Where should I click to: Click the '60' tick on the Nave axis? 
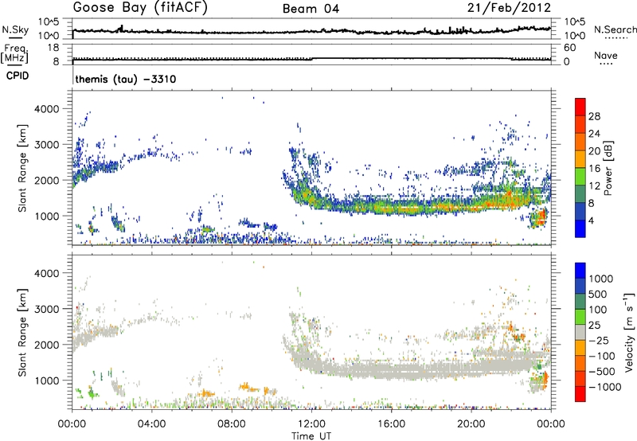(569, 48)
